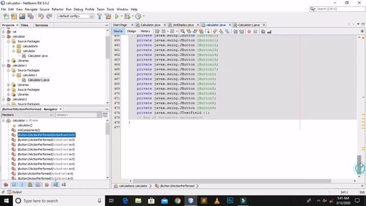Toggle Show Non-Public Members filter in Navigator

pos(30,184)
